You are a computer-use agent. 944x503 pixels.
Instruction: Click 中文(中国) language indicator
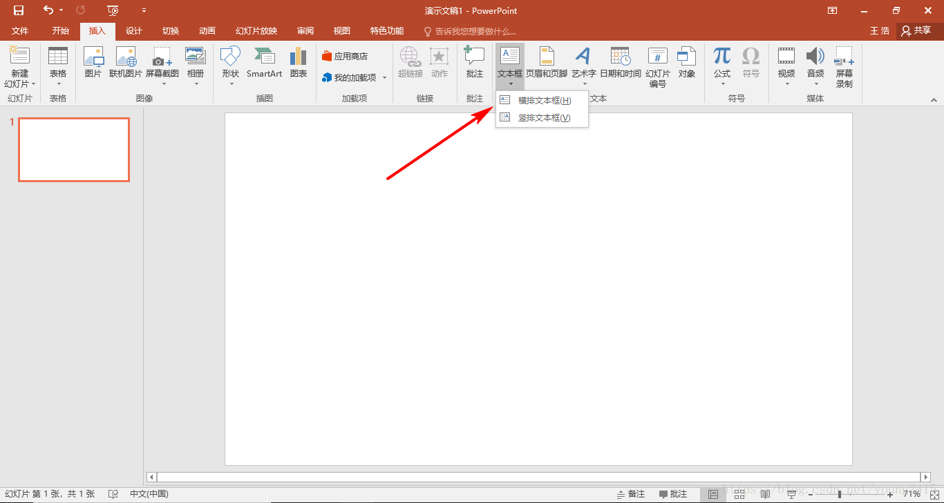(149, 494)
